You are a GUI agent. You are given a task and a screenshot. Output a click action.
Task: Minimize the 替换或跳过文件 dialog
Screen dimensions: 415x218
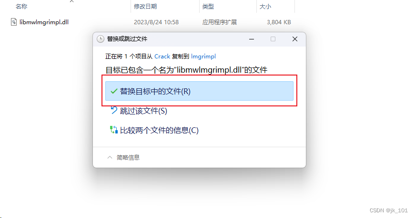252,39
